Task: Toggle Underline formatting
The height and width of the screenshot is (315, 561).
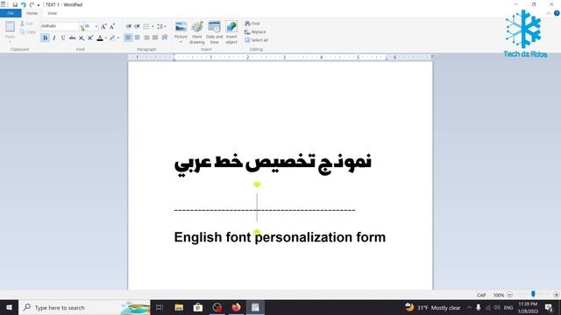Action: point(63,38)
